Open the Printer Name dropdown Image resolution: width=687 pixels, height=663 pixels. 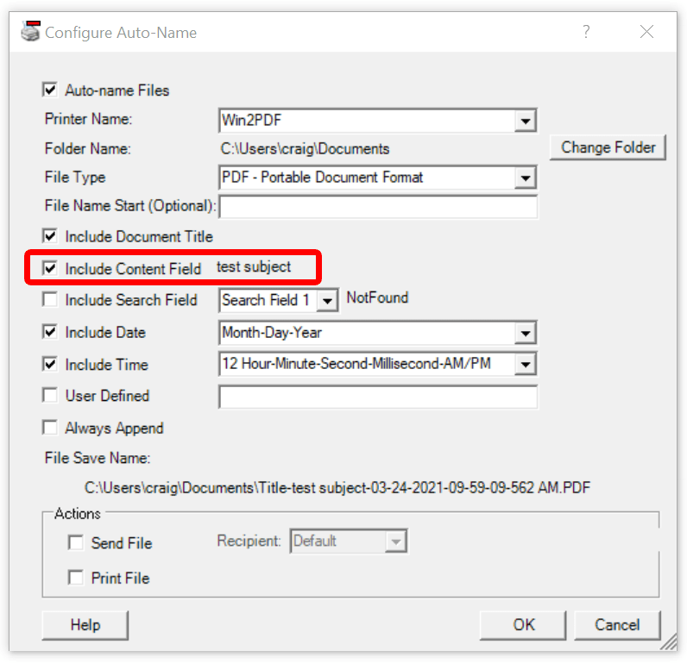(526, 121)
